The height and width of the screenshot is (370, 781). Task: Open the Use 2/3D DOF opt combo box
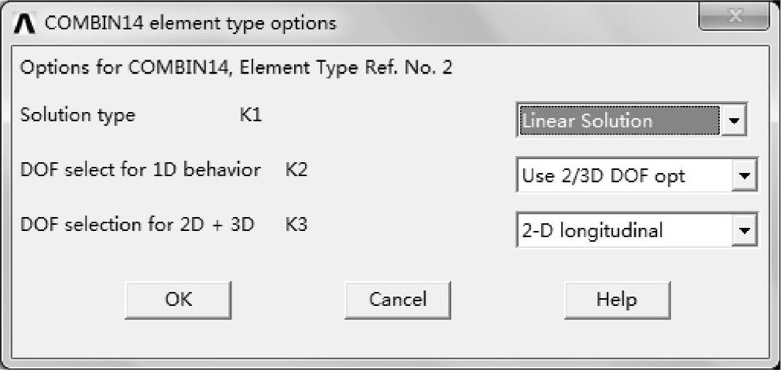pos(624,176)
